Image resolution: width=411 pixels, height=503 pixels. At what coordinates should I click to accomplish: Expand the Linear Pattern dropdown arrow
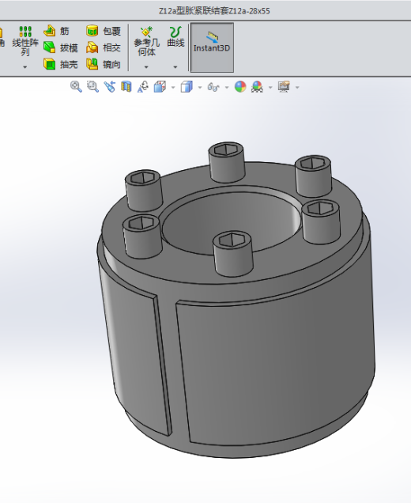click(25, 67)
